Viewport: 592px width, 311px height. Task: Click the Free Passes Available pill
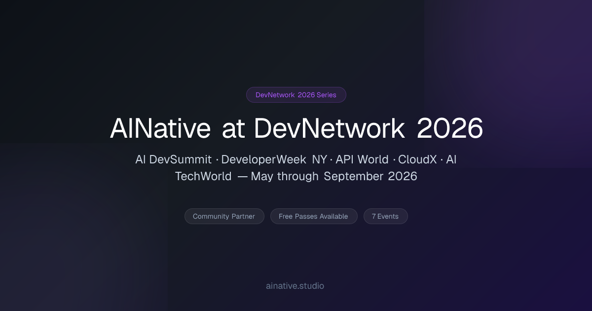coord(314,216)
